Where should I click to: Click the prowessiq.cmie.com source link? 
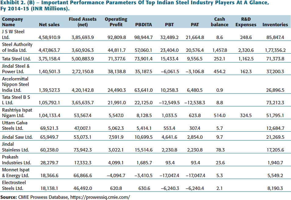100,197
